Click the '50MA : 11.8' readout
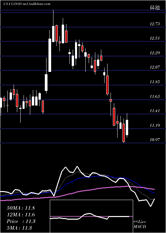The height and width of the screenshot is (233, 166). [x=21, y=208]
